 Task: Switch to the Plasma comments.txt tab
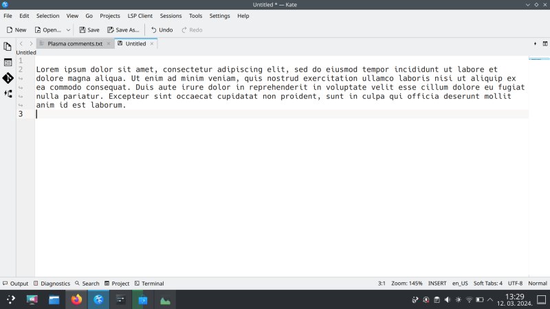click(x=75, y=44)
